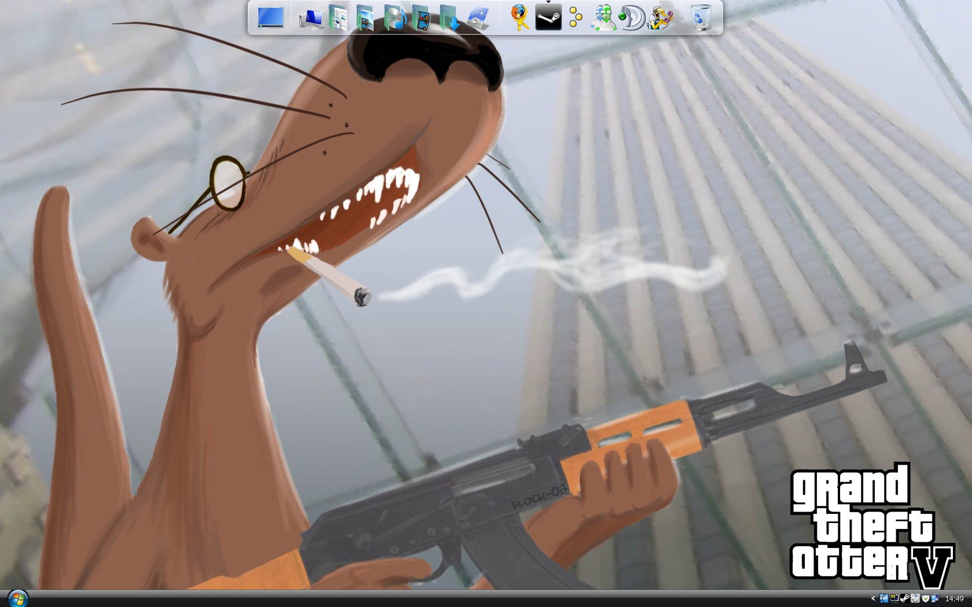Click the Show Desktop icon in the dock
Screen dimensions: 972x607
click(271, 17)
